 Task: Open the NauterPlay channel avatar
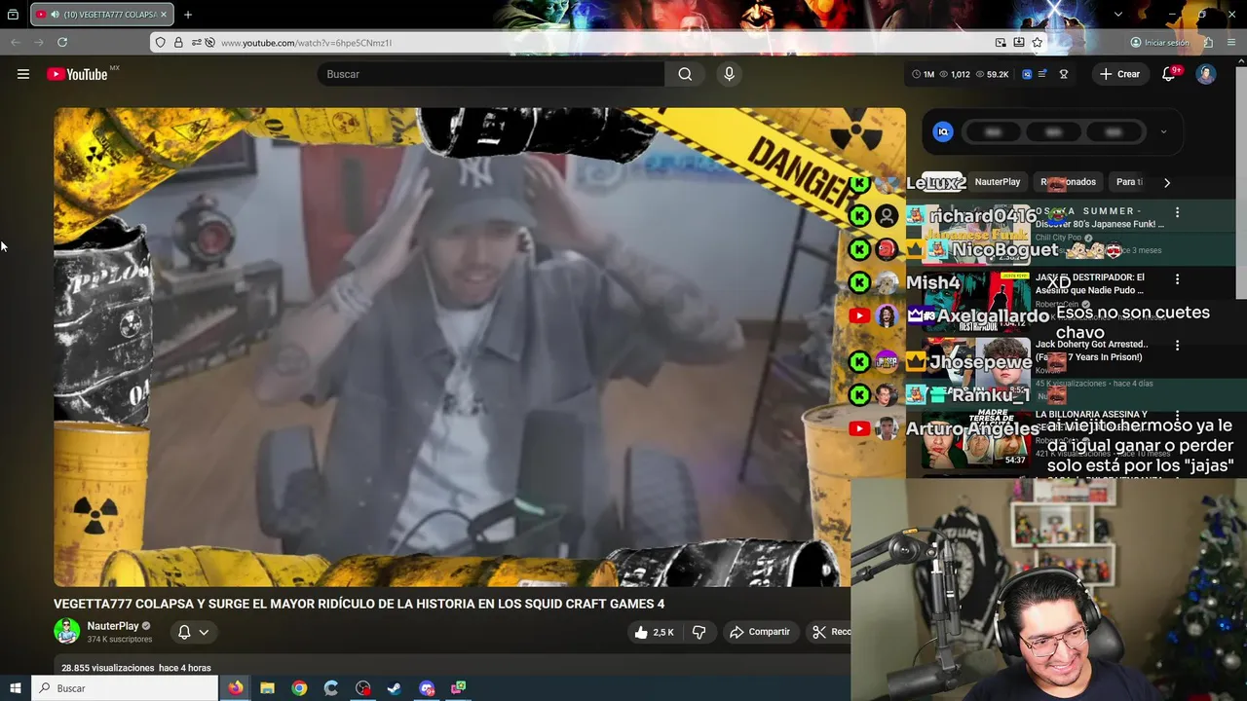click(x=66, y=632)
